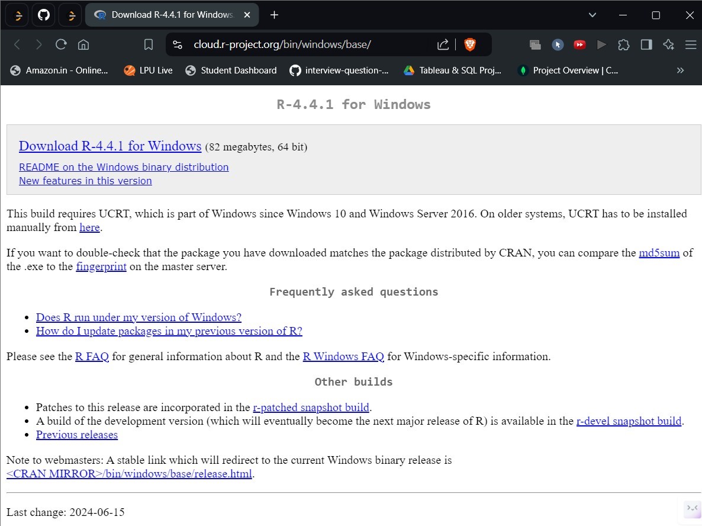Open the interview-question GitHub bookmark
Viewport: 702px width, 526px height.
(339, 70)
